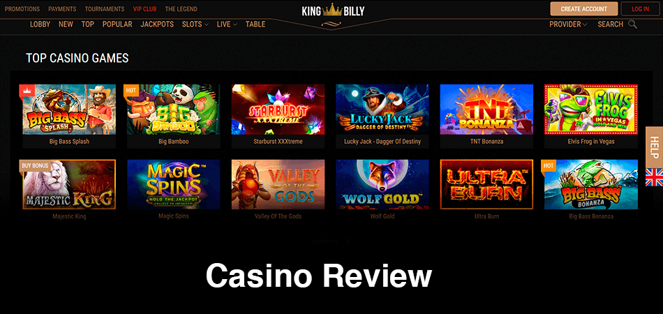
Task: Launch the Elvis Frog in Vegas game
Action: (x=590, y=110)
